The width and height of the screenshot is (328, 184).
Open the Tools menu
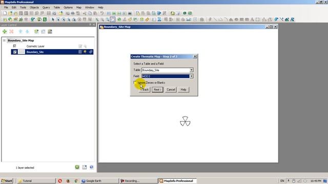(x=23, y=7)
